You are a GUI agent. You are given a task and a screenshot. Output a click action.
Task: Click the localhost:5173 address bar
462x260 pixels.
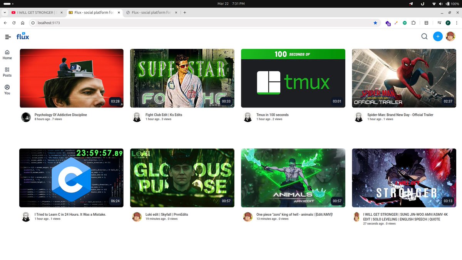pos(204,23)
